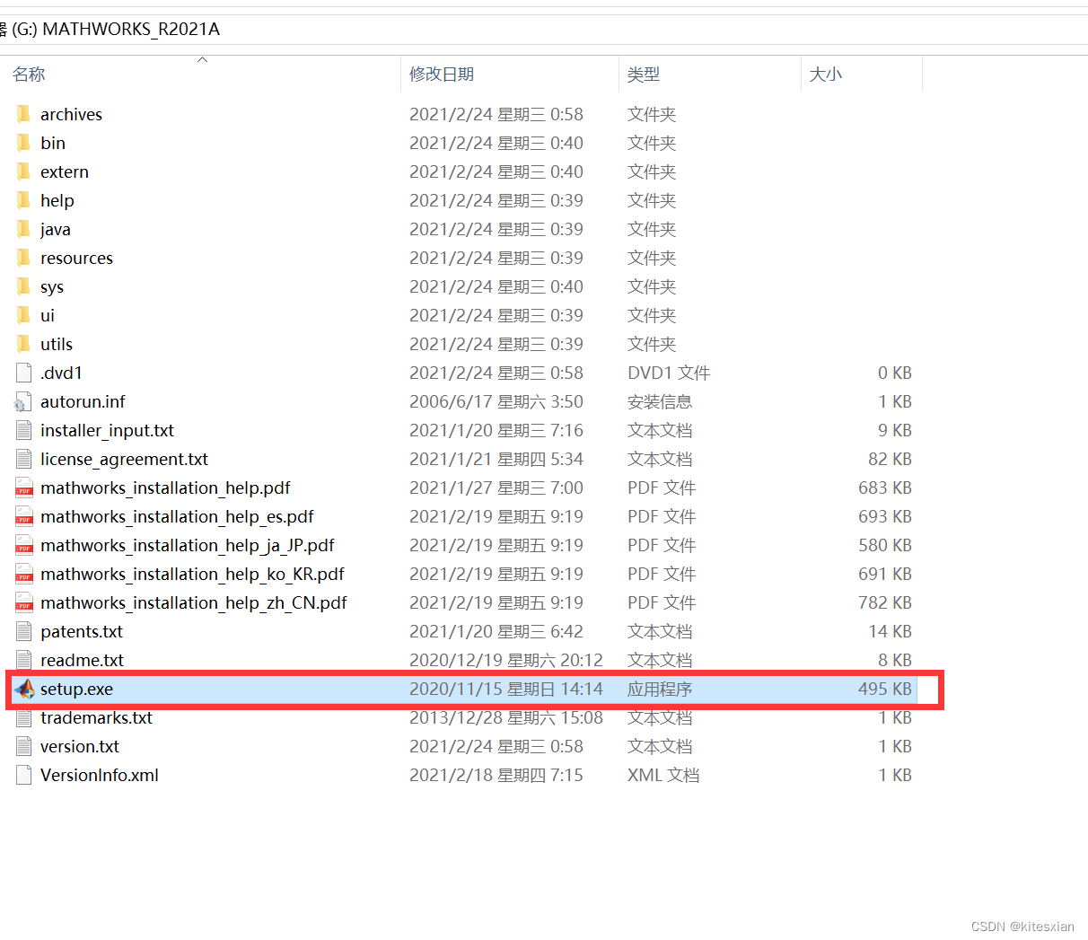1088x940 pixels.
Task: Select the version.txt file name
Action: tap(80, 746)
